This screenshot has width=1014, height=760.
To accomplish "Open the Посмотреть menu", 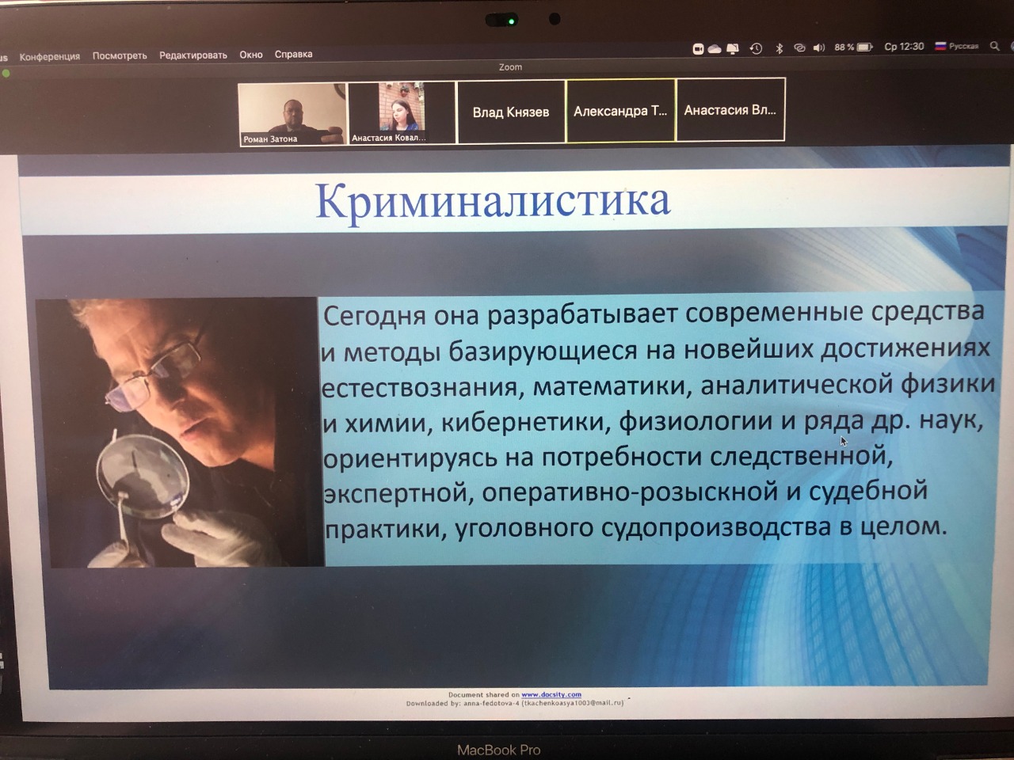I will coord(120,55).
